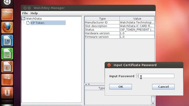Open LibreOffice Writer from launcher

(7, 41)
